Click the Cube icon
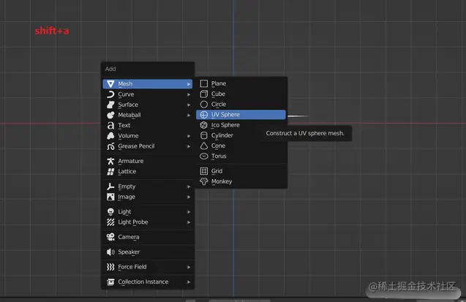Image resolution: width=466 pixels, height=302 pixels. click(204, 94)
